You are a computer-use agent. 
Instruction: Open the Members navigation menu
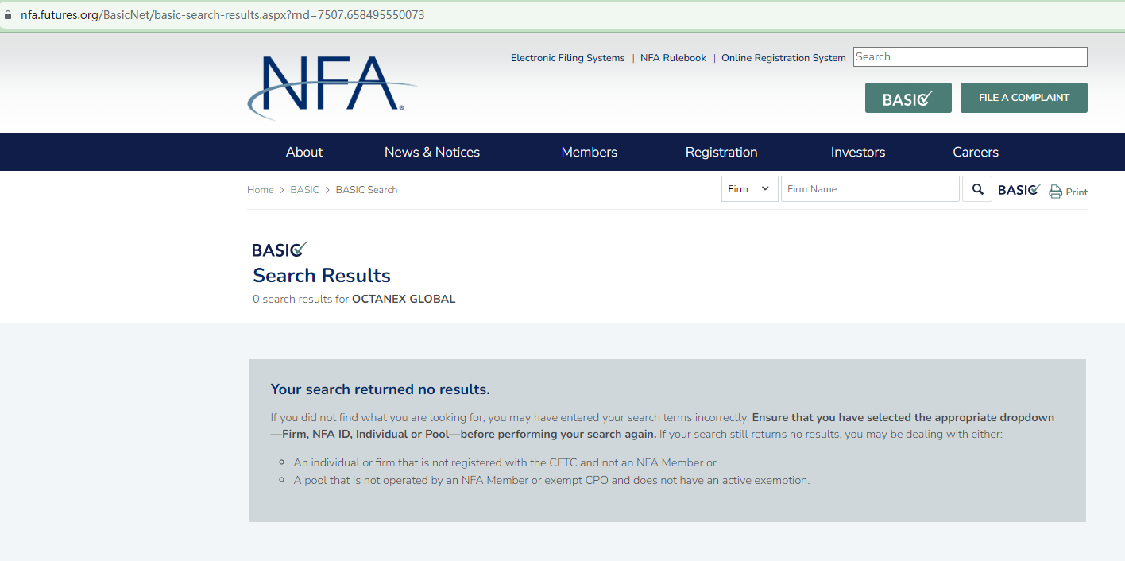tap(589, 152)
